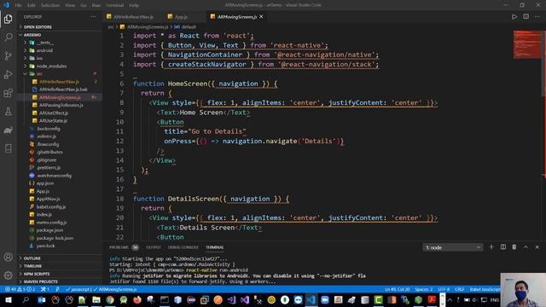The height and width of the screenshot is (307, 546).
Task: Open the Terminal menu
Action: click(115, 5)
